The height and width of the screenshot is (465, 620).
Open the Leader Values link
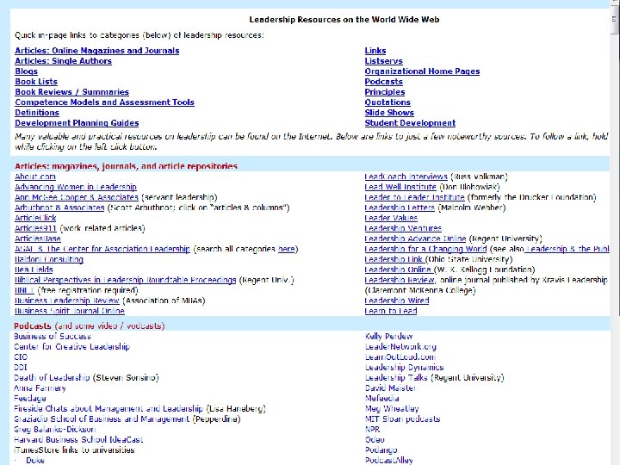391,218
